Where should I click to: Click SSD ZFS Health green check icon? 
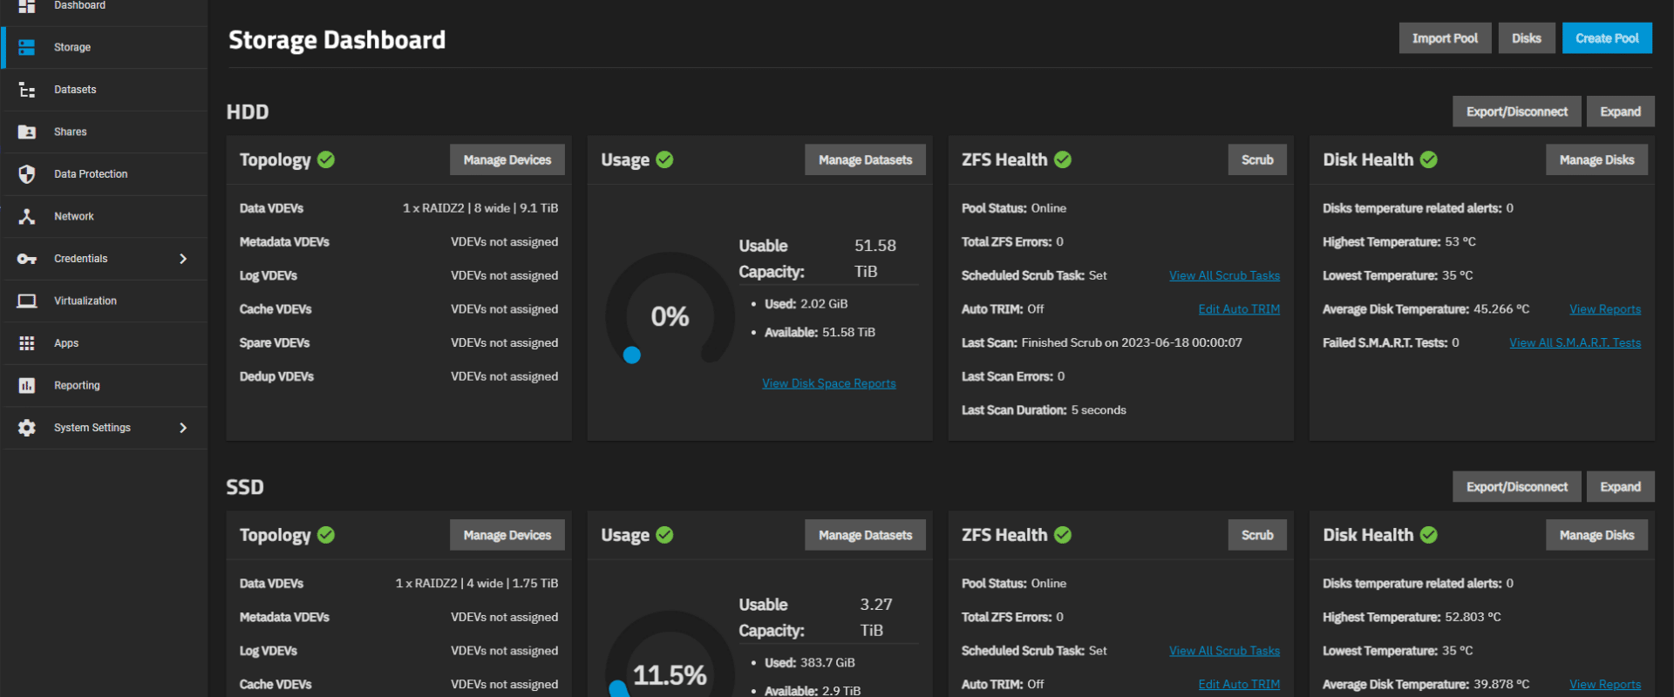tap(1063, 535)
